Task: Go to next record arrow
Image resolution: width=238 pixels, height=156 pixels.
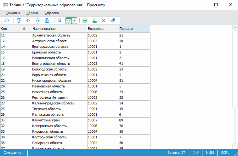Action: tap(37, 20)
